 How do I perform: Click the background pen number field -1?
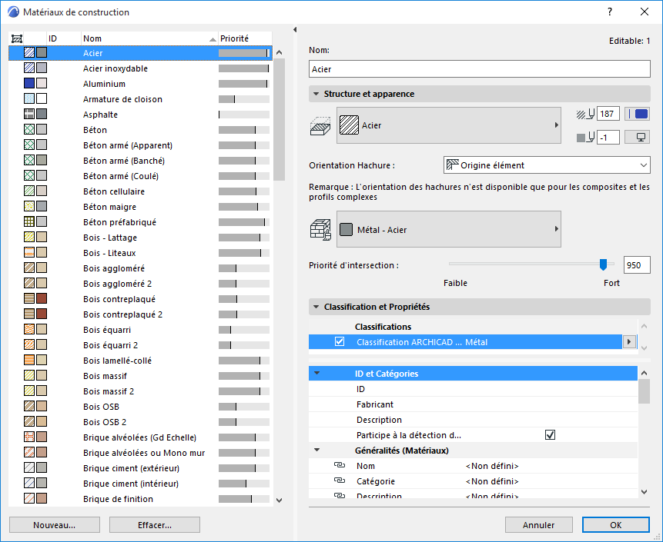(x=608, y=137)
